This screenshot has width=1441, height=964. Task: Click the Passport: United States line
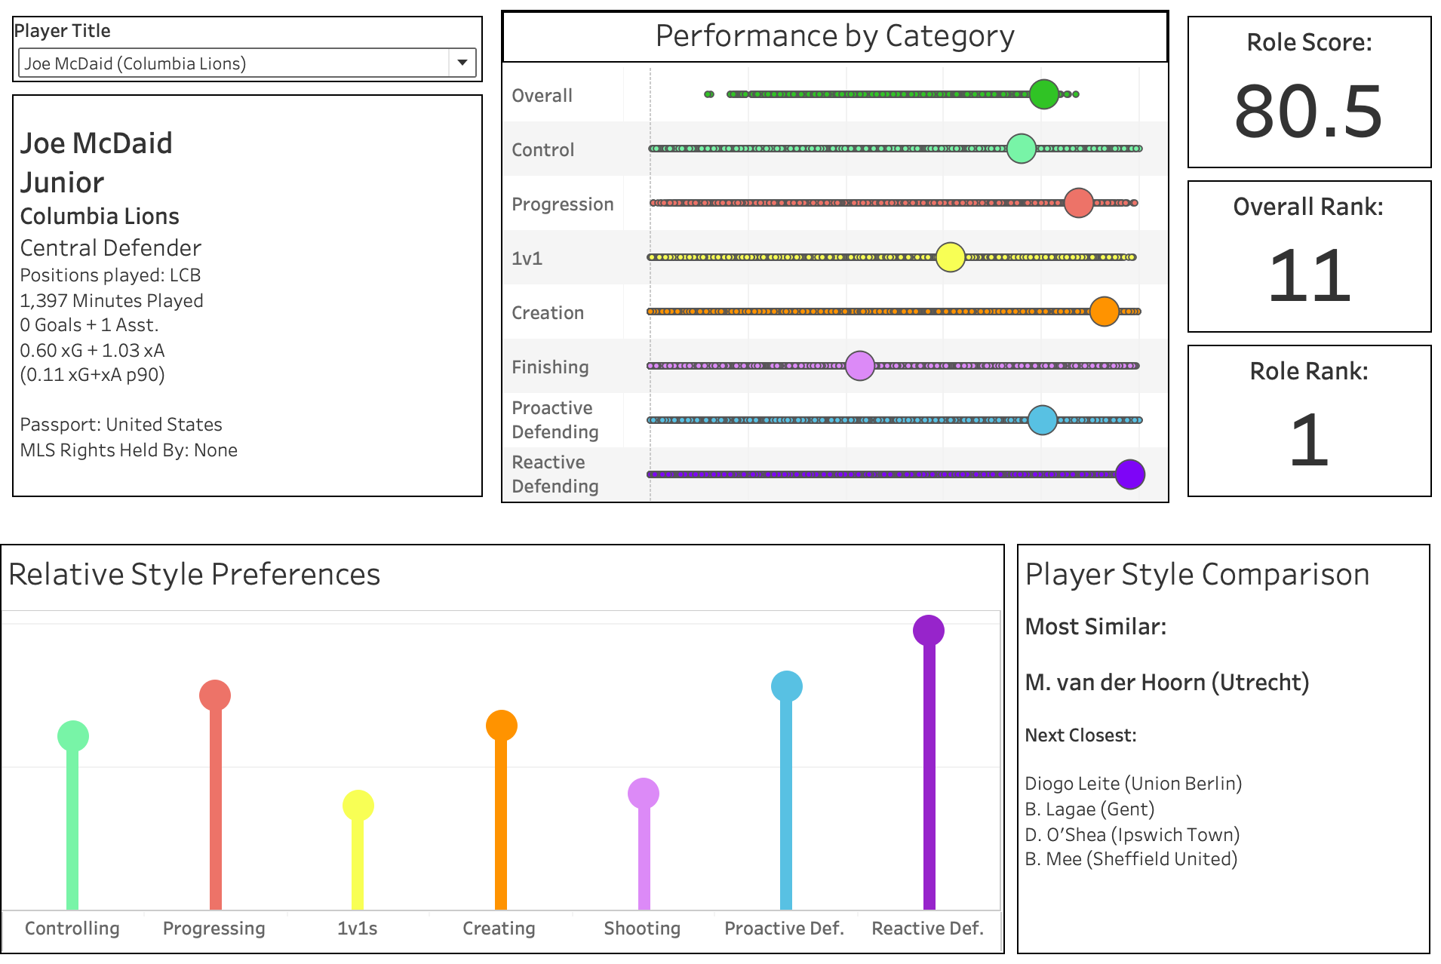pos(121,425)
